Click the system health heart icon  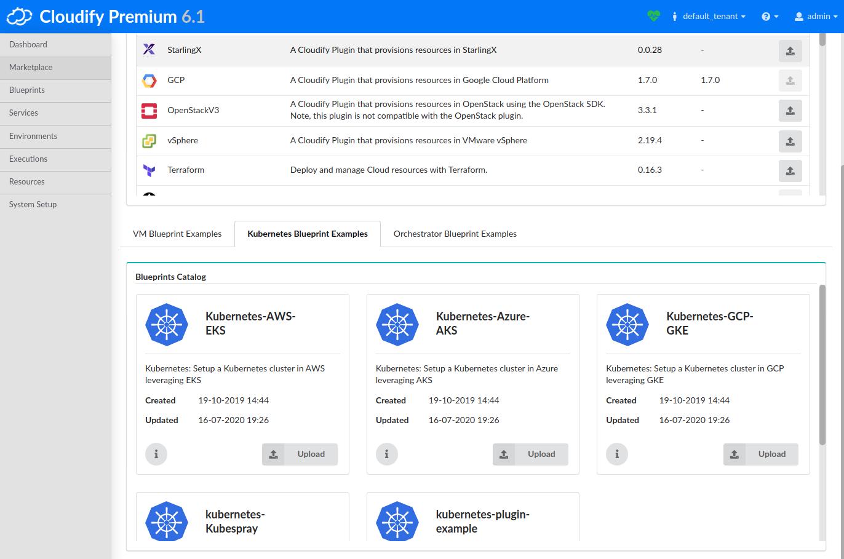point(654,16)
